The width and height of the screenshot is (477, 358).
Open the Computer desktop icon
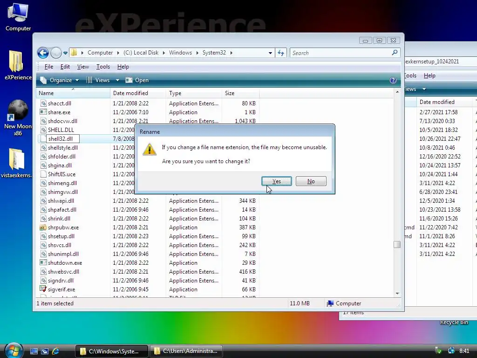pos(18,17)
